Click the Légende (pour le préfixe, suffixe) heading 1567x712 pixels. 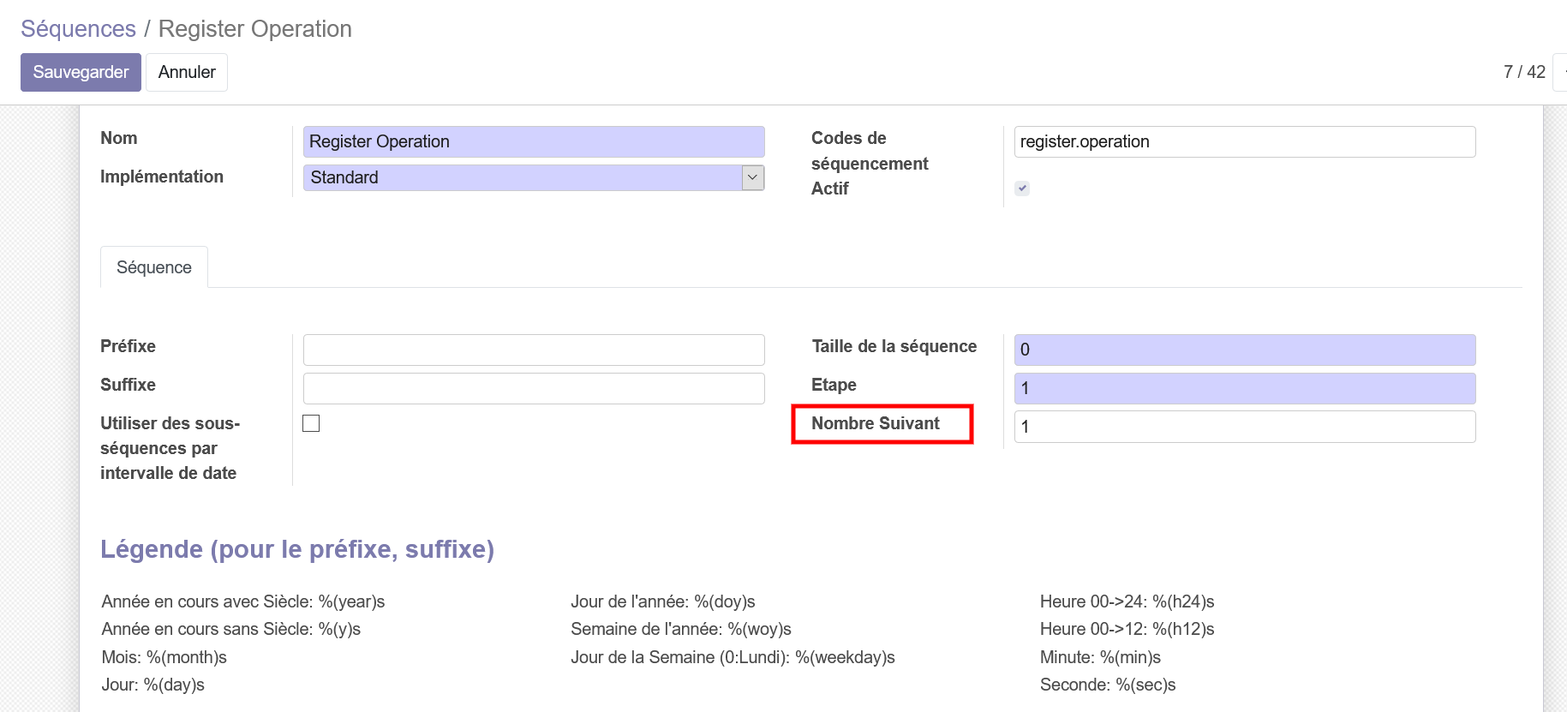[297, 549]
